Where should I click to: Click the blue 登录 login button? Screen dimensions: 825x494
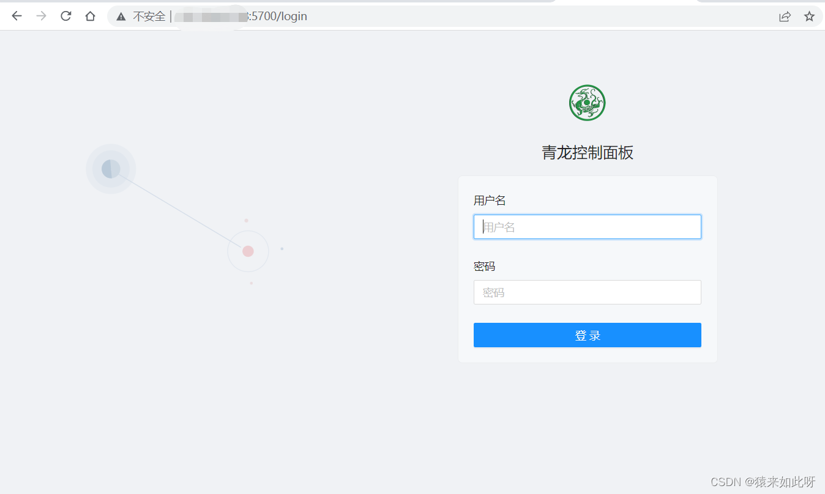click(x=587, y=335)
